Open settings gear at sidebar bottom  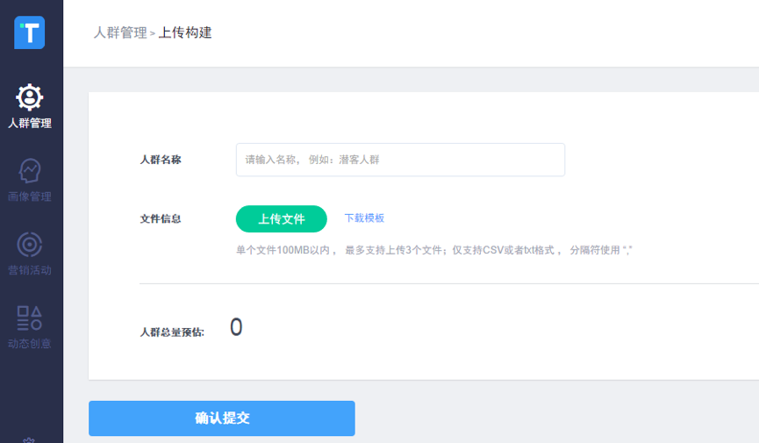[x=30, y=439]
